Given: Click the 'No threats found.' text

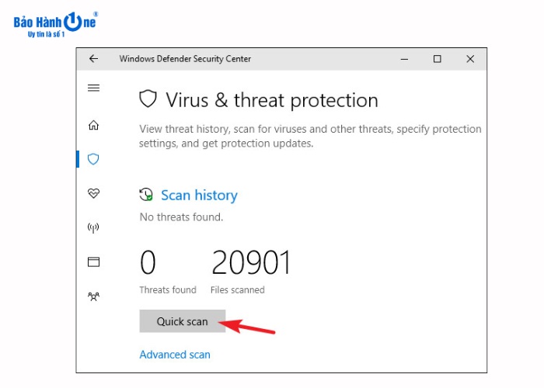Looking at the screenshot, I should [181, 217].
